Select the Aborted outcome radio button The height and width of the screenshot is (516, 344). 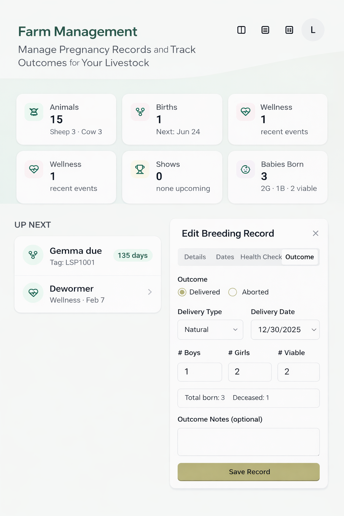point(232,292)
